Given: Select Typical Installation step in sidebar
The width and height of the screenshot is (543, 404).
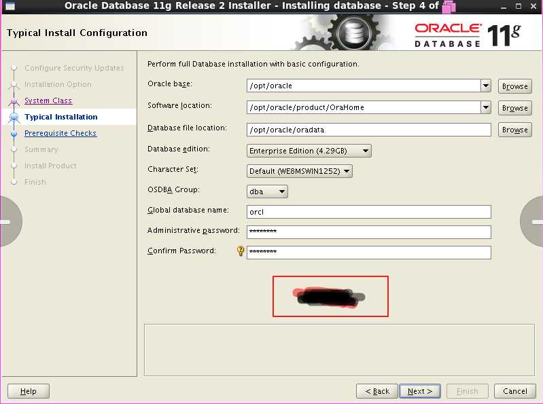Looking at the screenshot, I should 61,117.
